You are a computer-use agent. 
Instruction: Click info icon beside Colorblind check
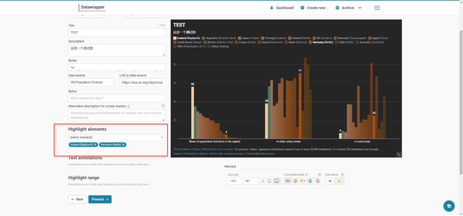click(306, 175)
